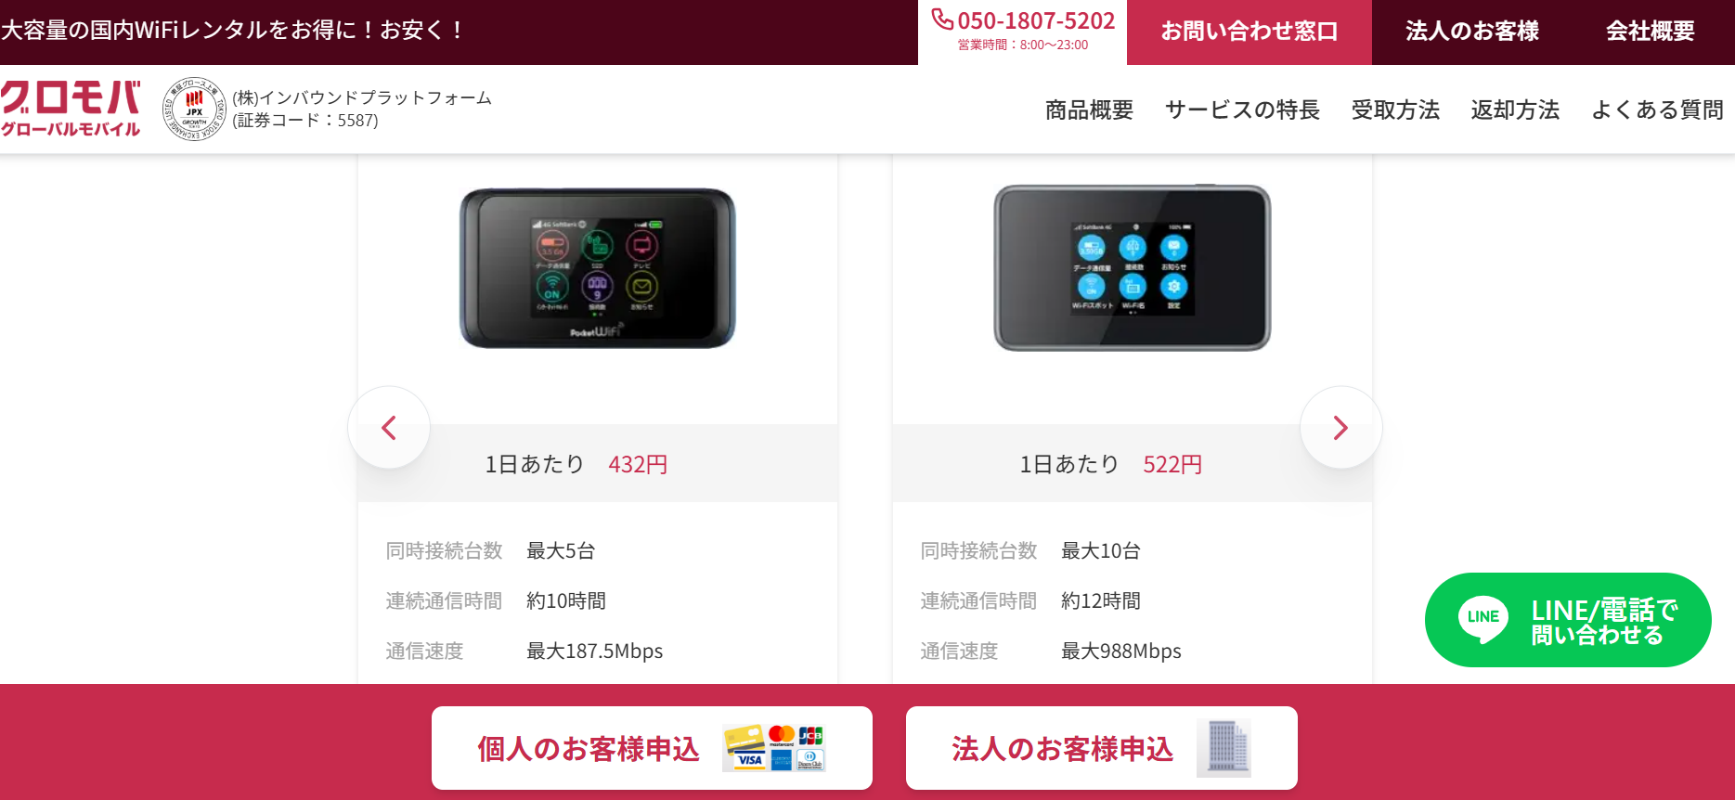This screenshot has width=1735, height=800.
Task: Go to サービスの特長 section
Action: coord(1242,110)
